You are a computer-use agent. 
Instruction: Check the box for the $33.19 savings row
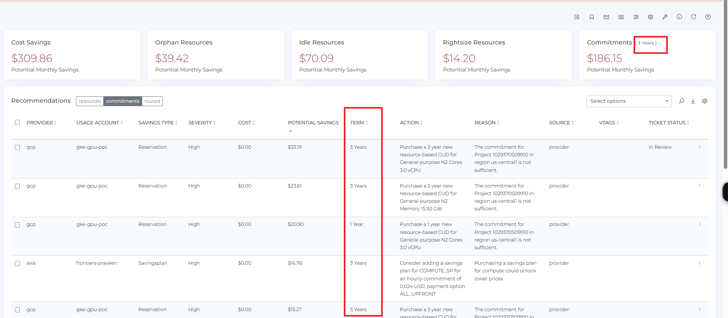(17, 147)
